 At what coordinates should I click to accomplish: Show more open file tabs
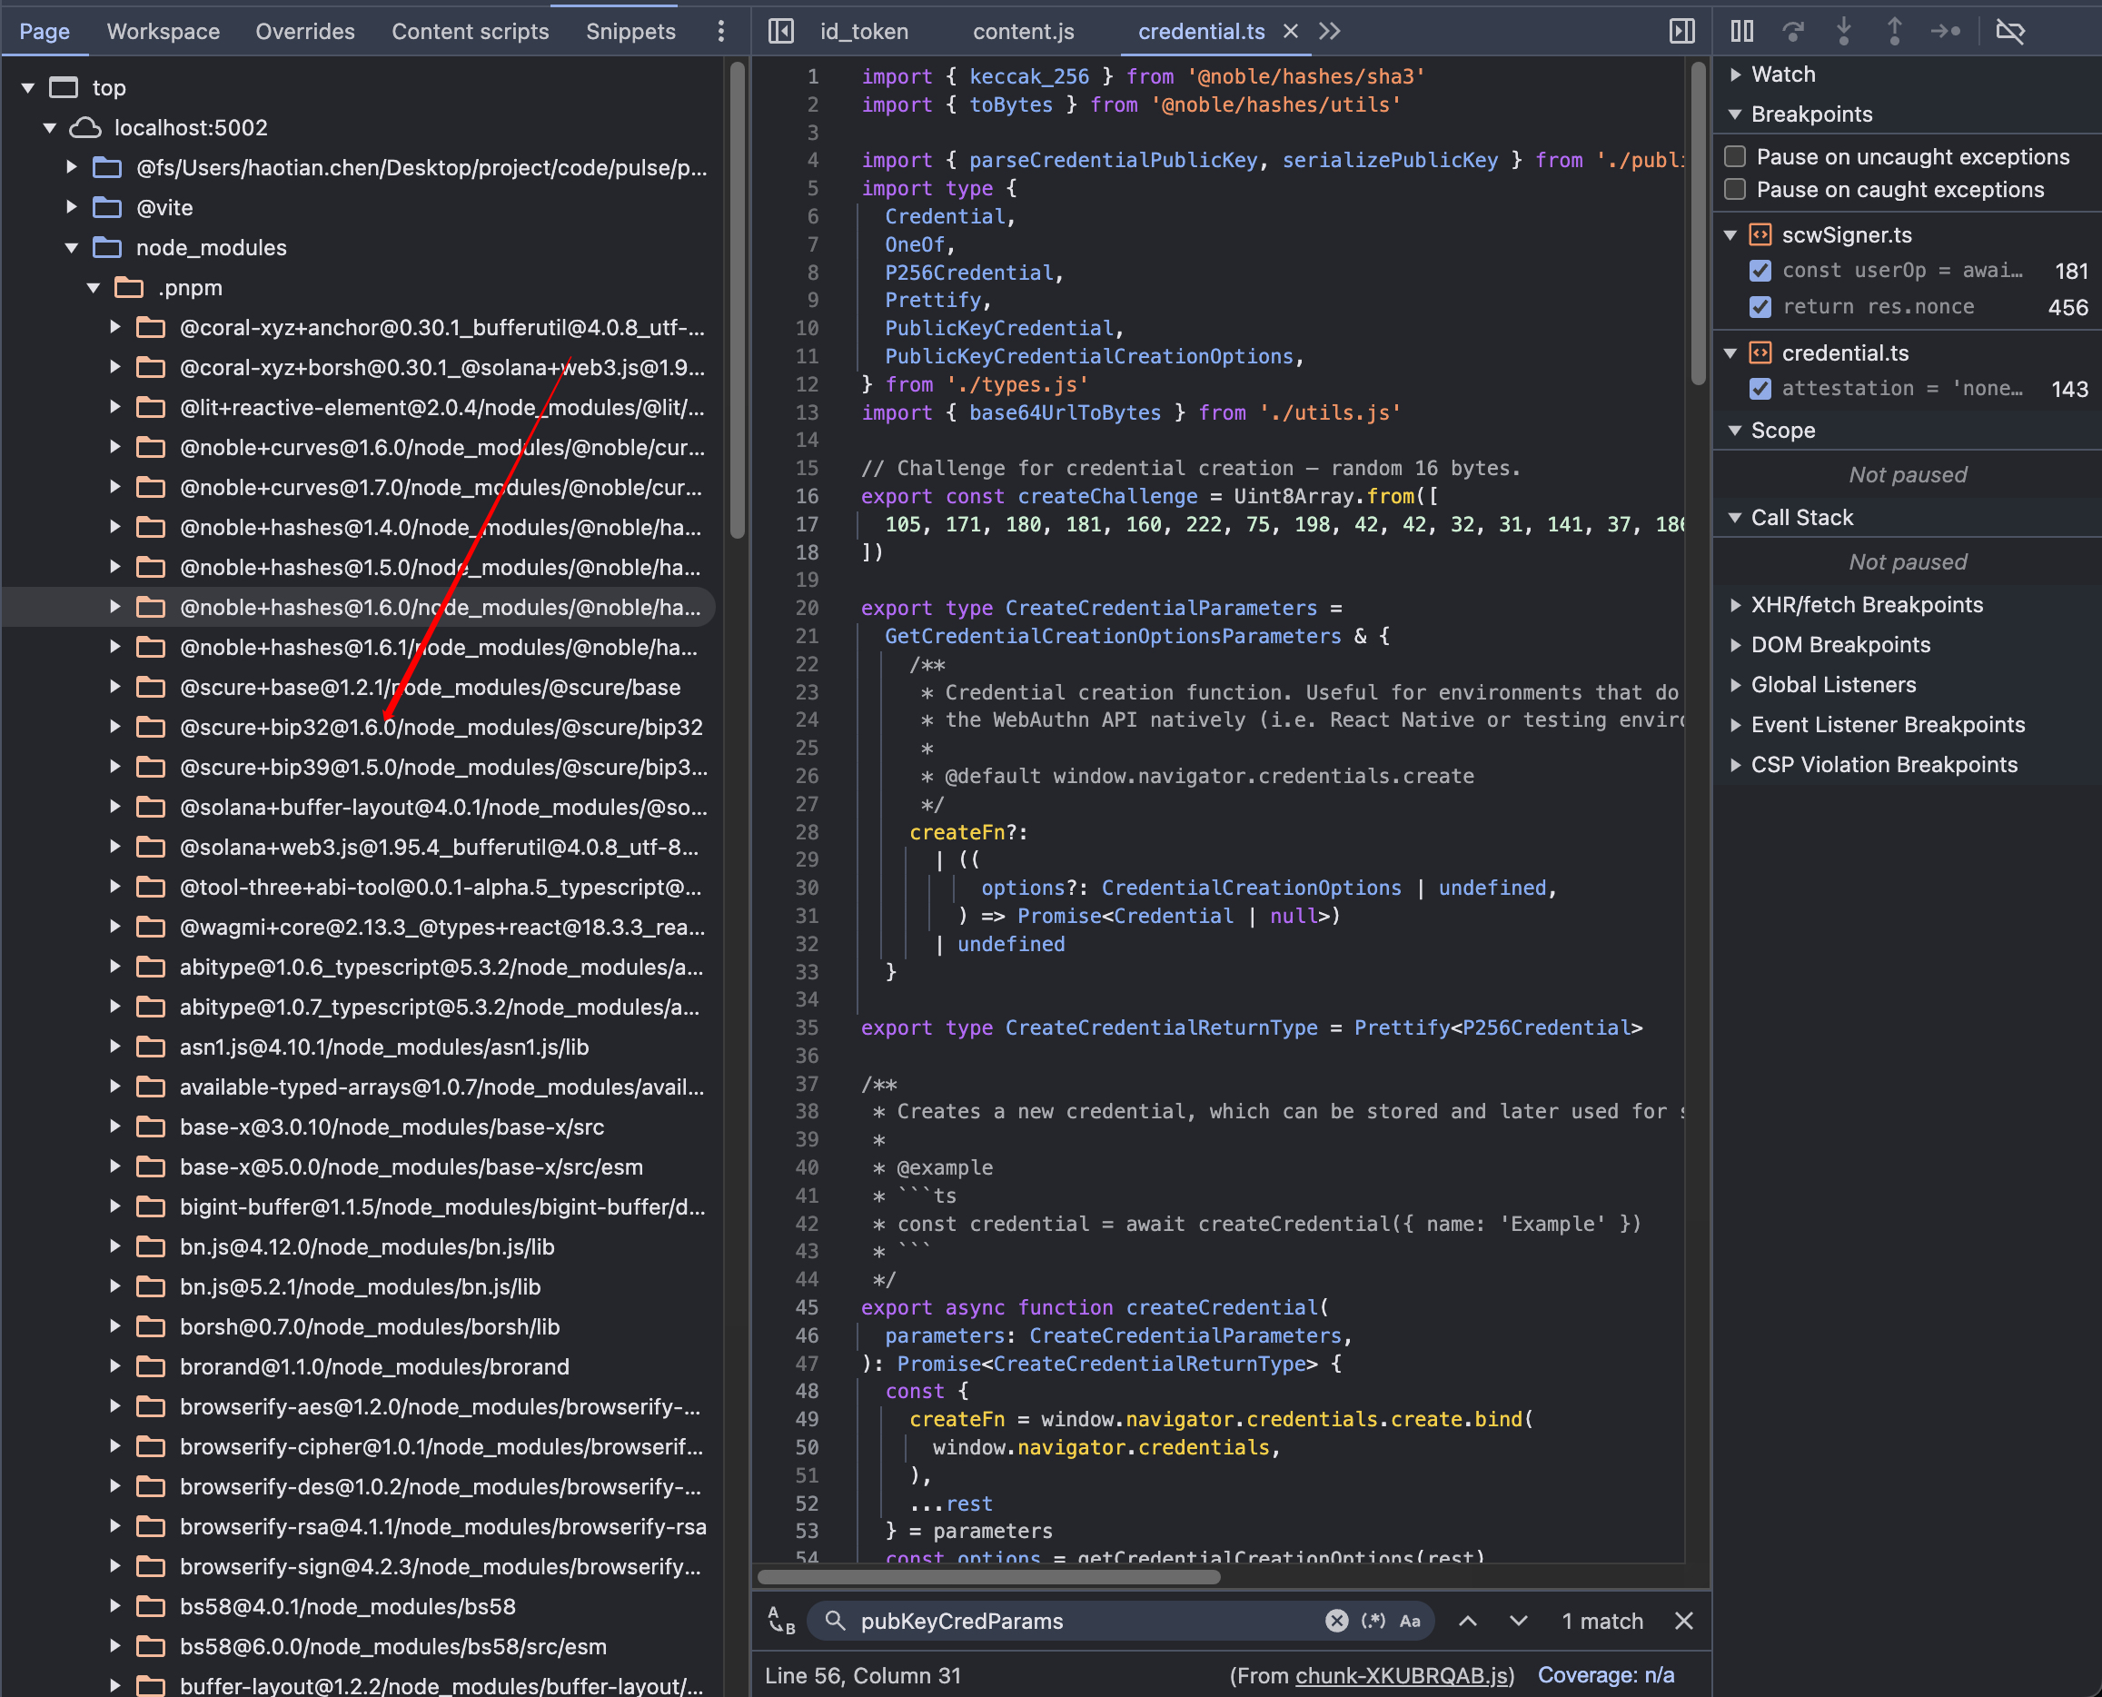[x=1329, y=31]
